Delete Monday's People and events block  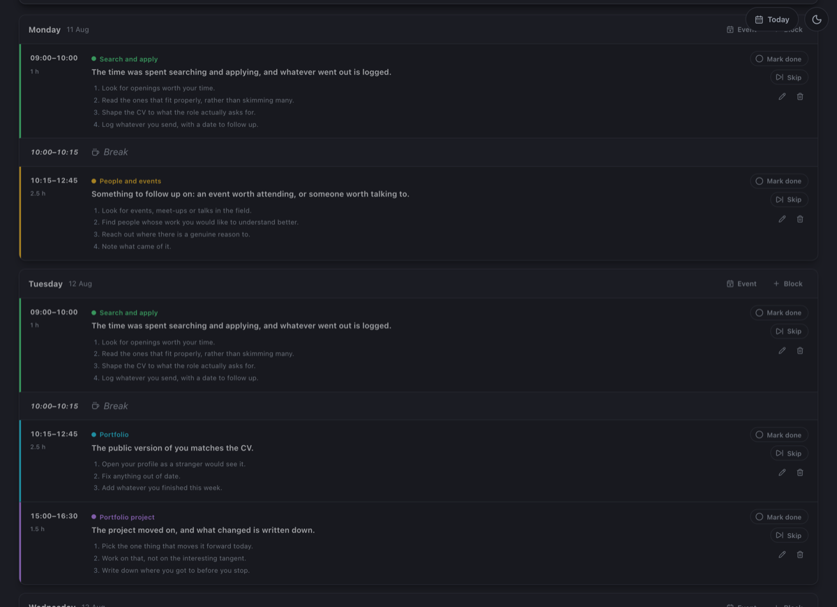click(x=800, y=218)
